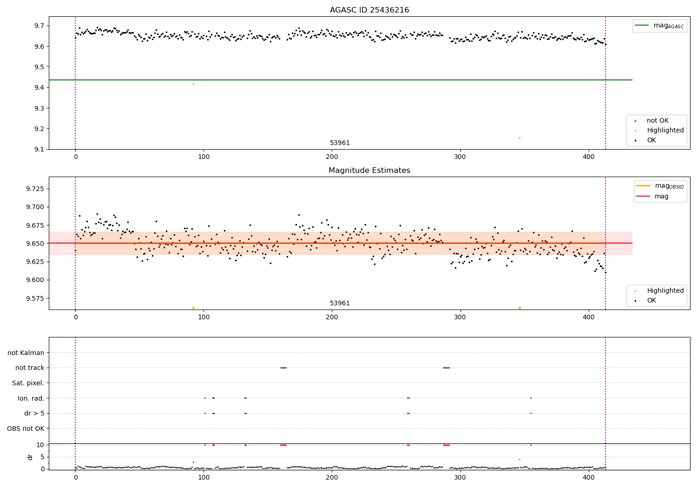The width and height of the screenshot is (697, 488).
Task: Click the green mag AGASC line in the plot
Action: (341, 80)
